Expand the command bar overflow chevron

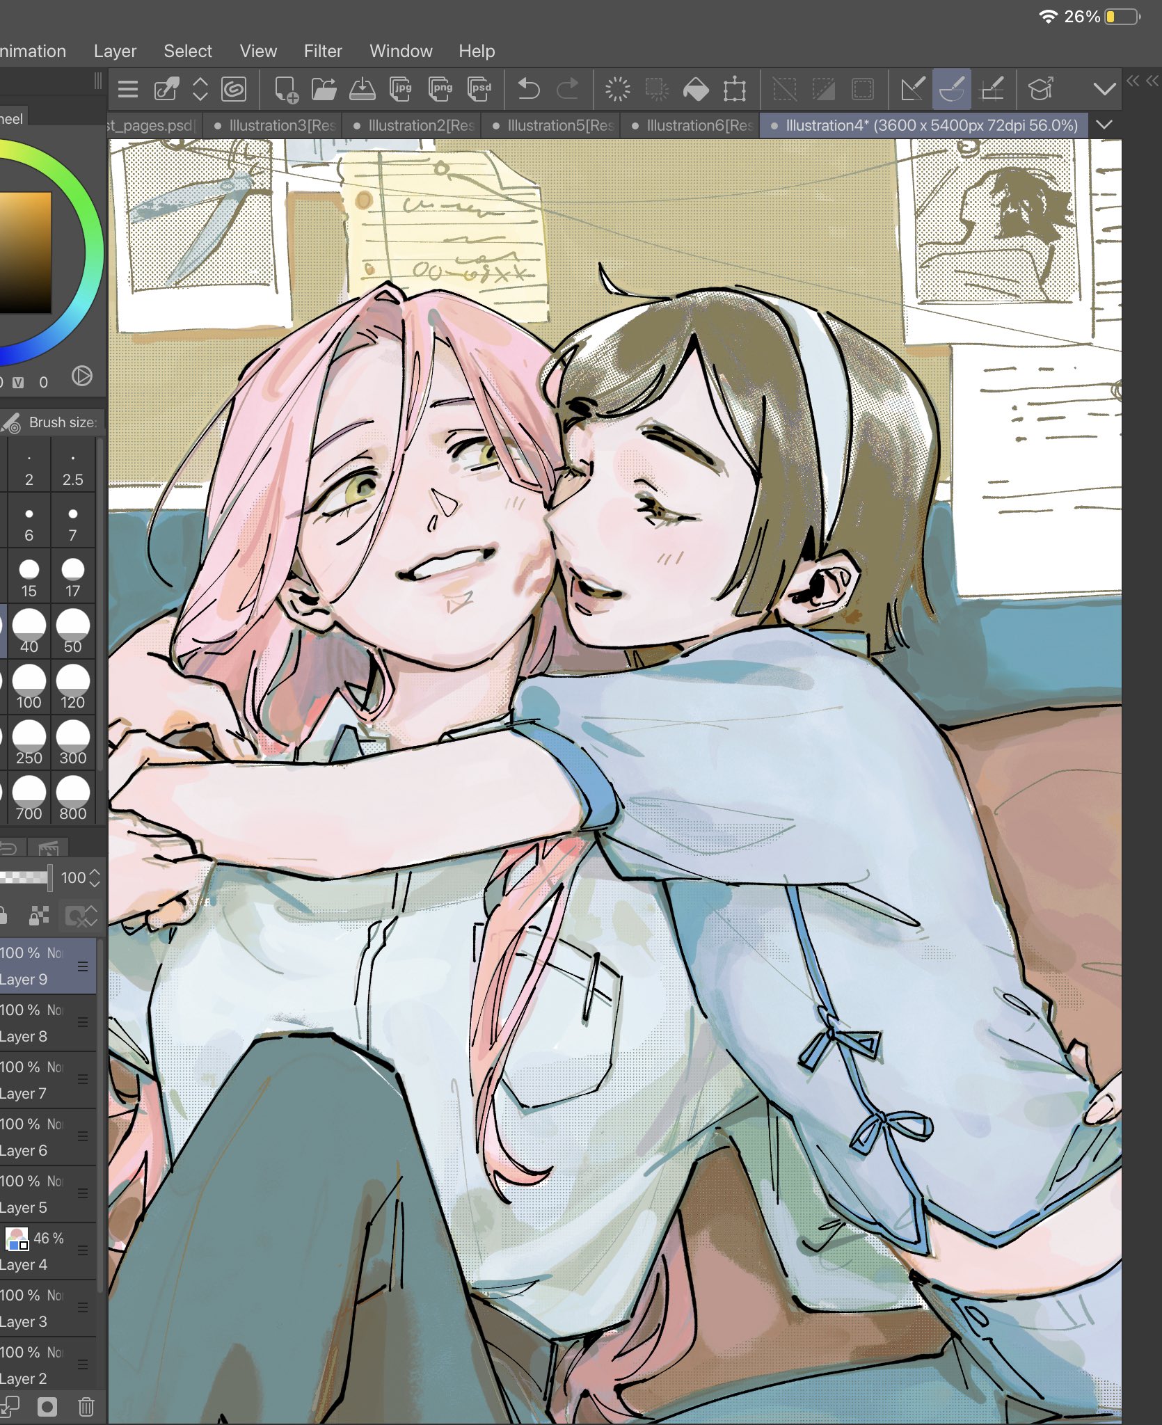(x=1104, y=89)
